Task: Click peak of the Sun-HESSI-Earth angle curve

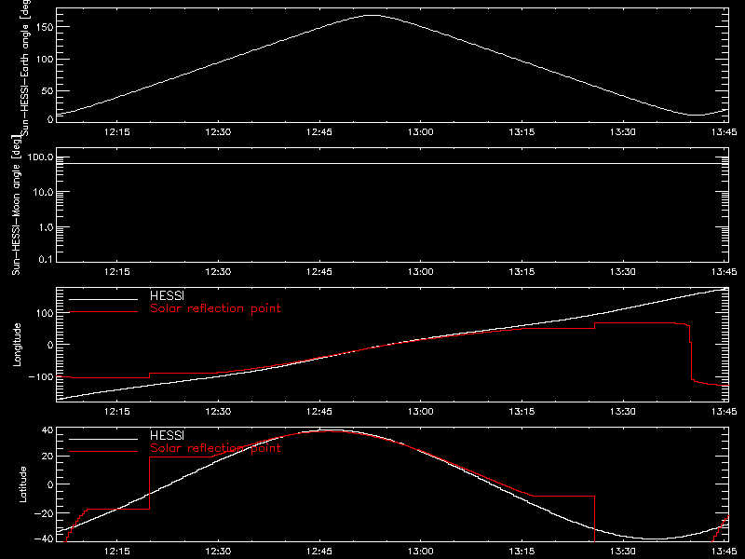Action: 372,16
